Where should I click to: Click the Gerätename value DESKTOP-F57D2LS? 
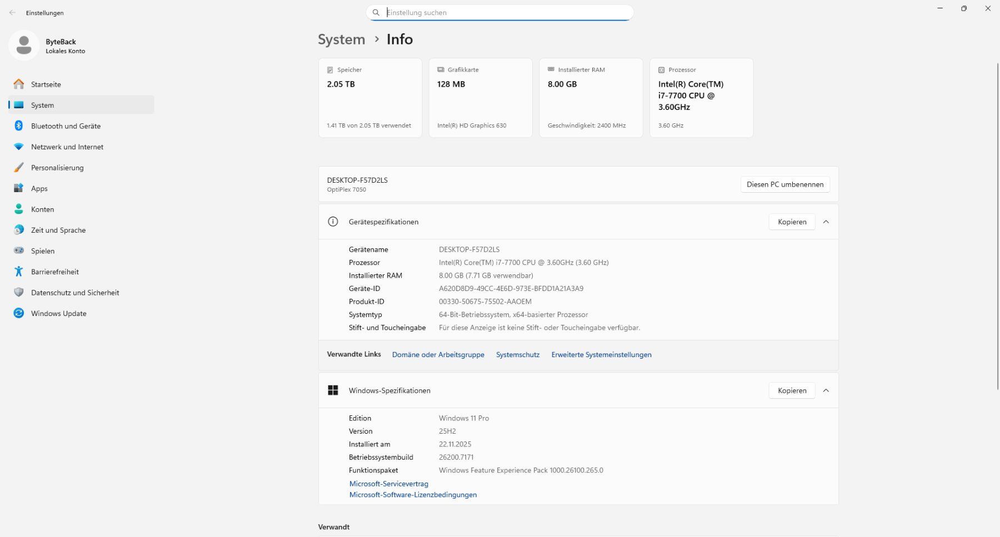tap(469, 249)
